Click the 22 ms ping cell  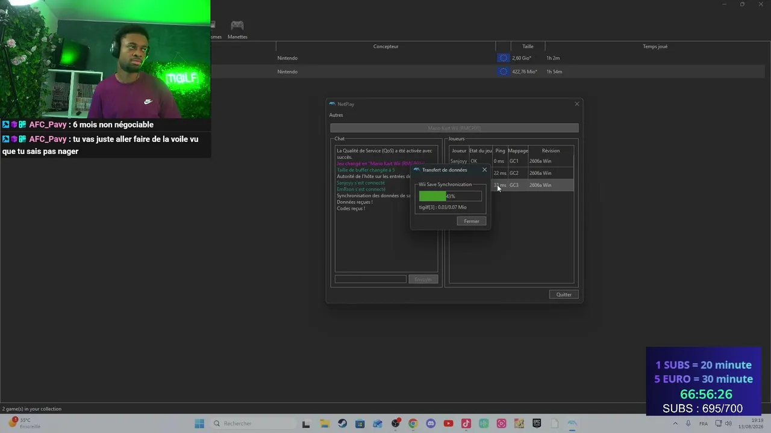pos(500,173)
